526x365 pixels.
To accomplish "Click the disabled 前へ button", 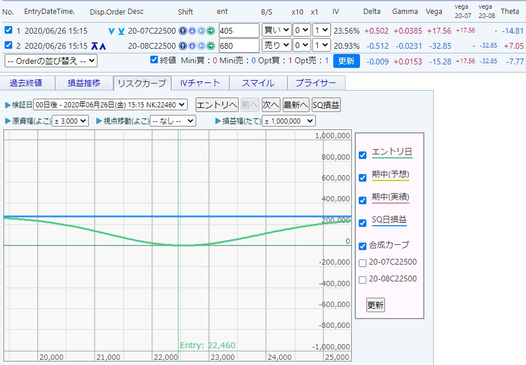I will pos(250,105).
